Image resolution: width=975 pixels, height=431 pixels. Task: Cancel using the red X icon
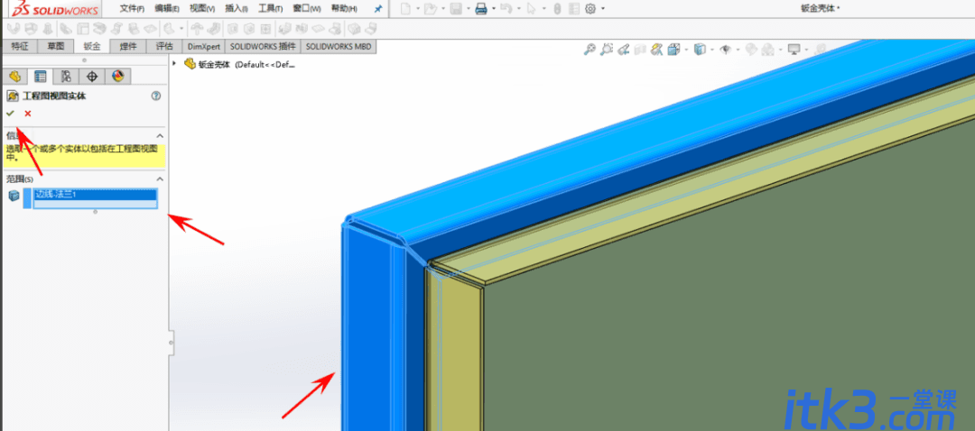coord(27,114)
